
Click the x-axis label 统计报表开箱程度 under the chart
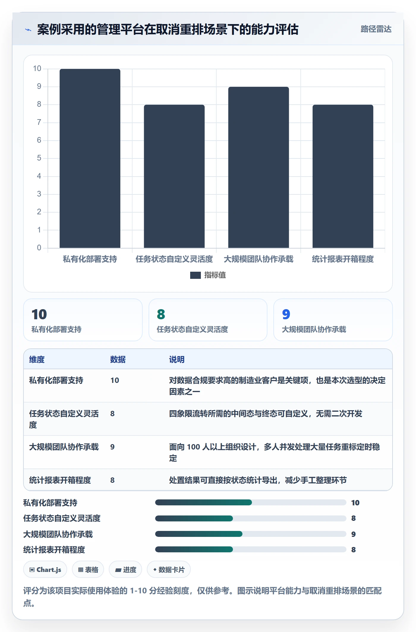343,259
